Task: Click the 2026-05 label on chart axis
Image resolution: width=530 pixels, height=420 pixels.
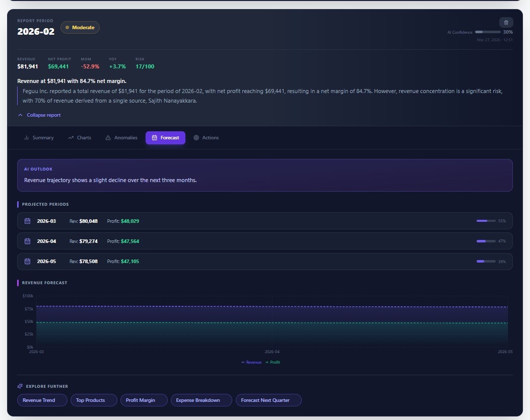Action: click(505, 352)
